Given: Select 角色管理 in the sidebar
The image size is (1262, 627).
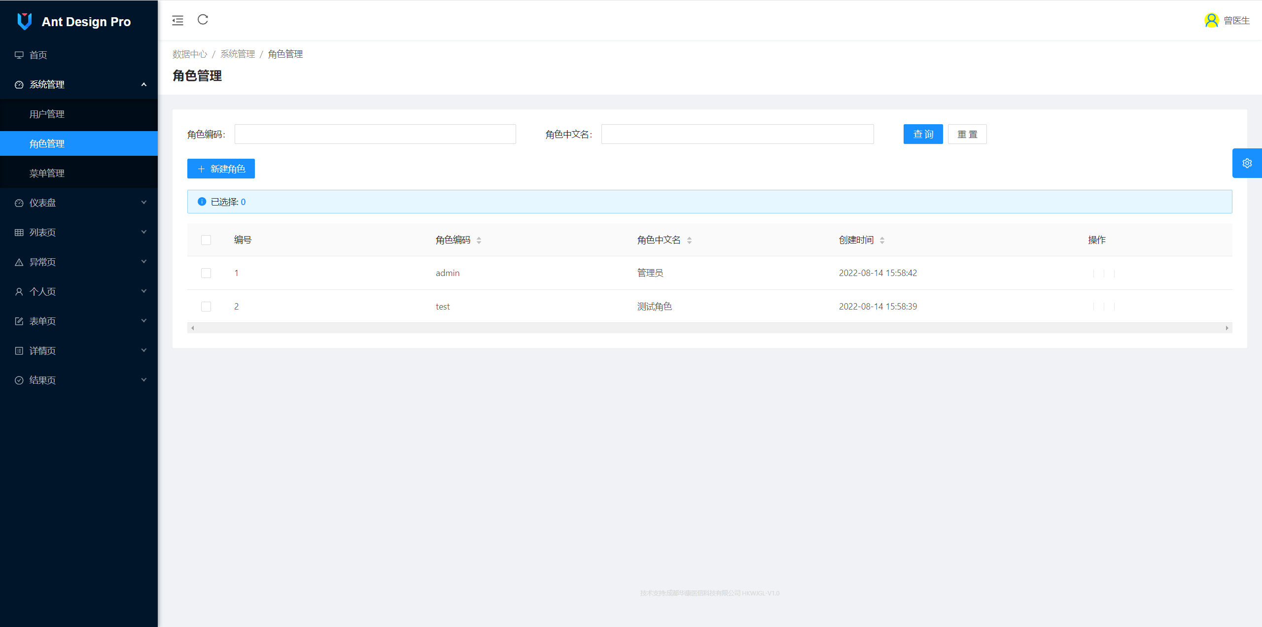Looking at the screenshot, I should tap(79, 143).
